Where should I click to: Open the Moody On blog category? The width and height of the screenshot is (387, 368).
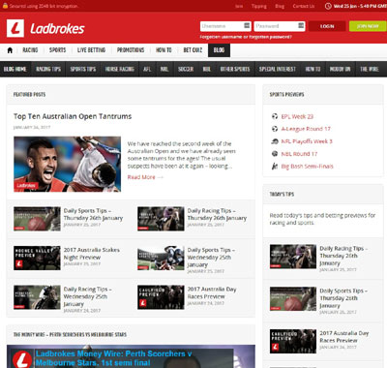click(340, 69)
